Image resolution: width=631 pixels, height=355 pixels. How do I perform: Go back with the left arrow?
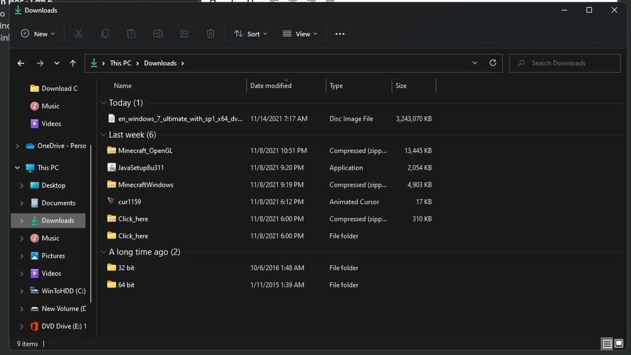click(21, 63)
